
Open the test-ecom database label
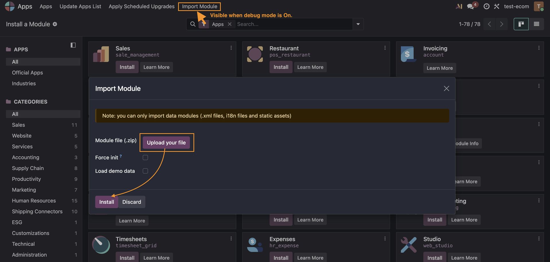point(516,6)
